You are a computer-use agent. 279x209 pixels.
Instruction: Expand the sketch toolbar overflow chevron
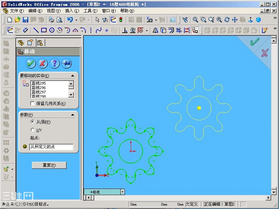(275, 28)
